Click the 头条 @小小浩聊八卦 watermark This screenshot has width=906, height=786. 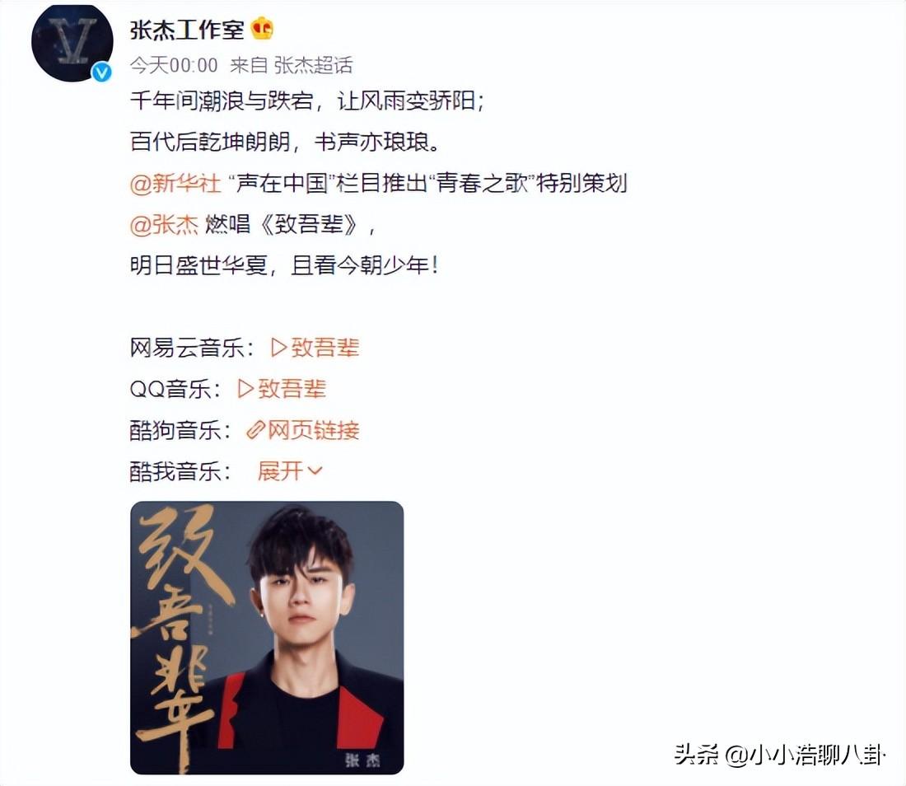click(x=779, y=755)
